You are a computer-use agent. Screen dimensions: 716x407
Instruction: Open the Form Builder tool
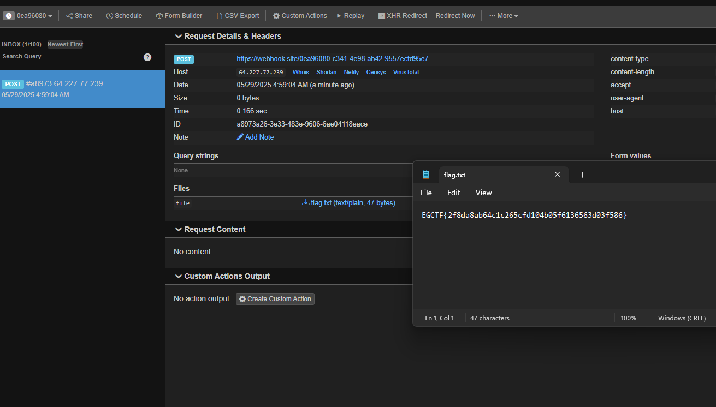point(179,16)
